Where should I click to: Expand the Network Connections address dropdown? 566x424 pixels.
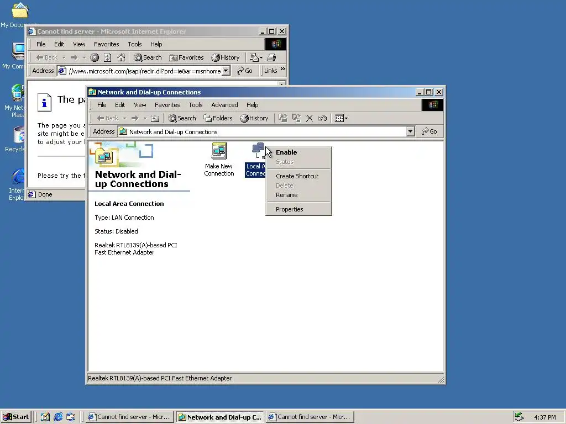click(410, 131)
